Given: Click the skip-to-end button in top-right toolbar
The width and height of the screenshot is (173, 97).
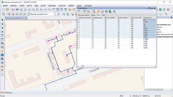Looking at the screenshot, I should click(x=168, y=10).
